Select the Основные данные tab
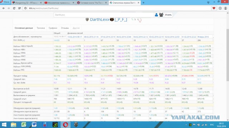 pyautogui.click(x=24, y=28)
